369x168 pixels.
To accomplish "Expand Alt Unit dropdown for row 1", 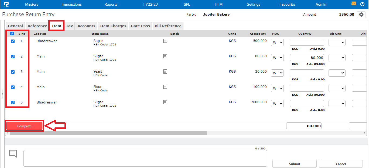I will click(x=337, y=42).
